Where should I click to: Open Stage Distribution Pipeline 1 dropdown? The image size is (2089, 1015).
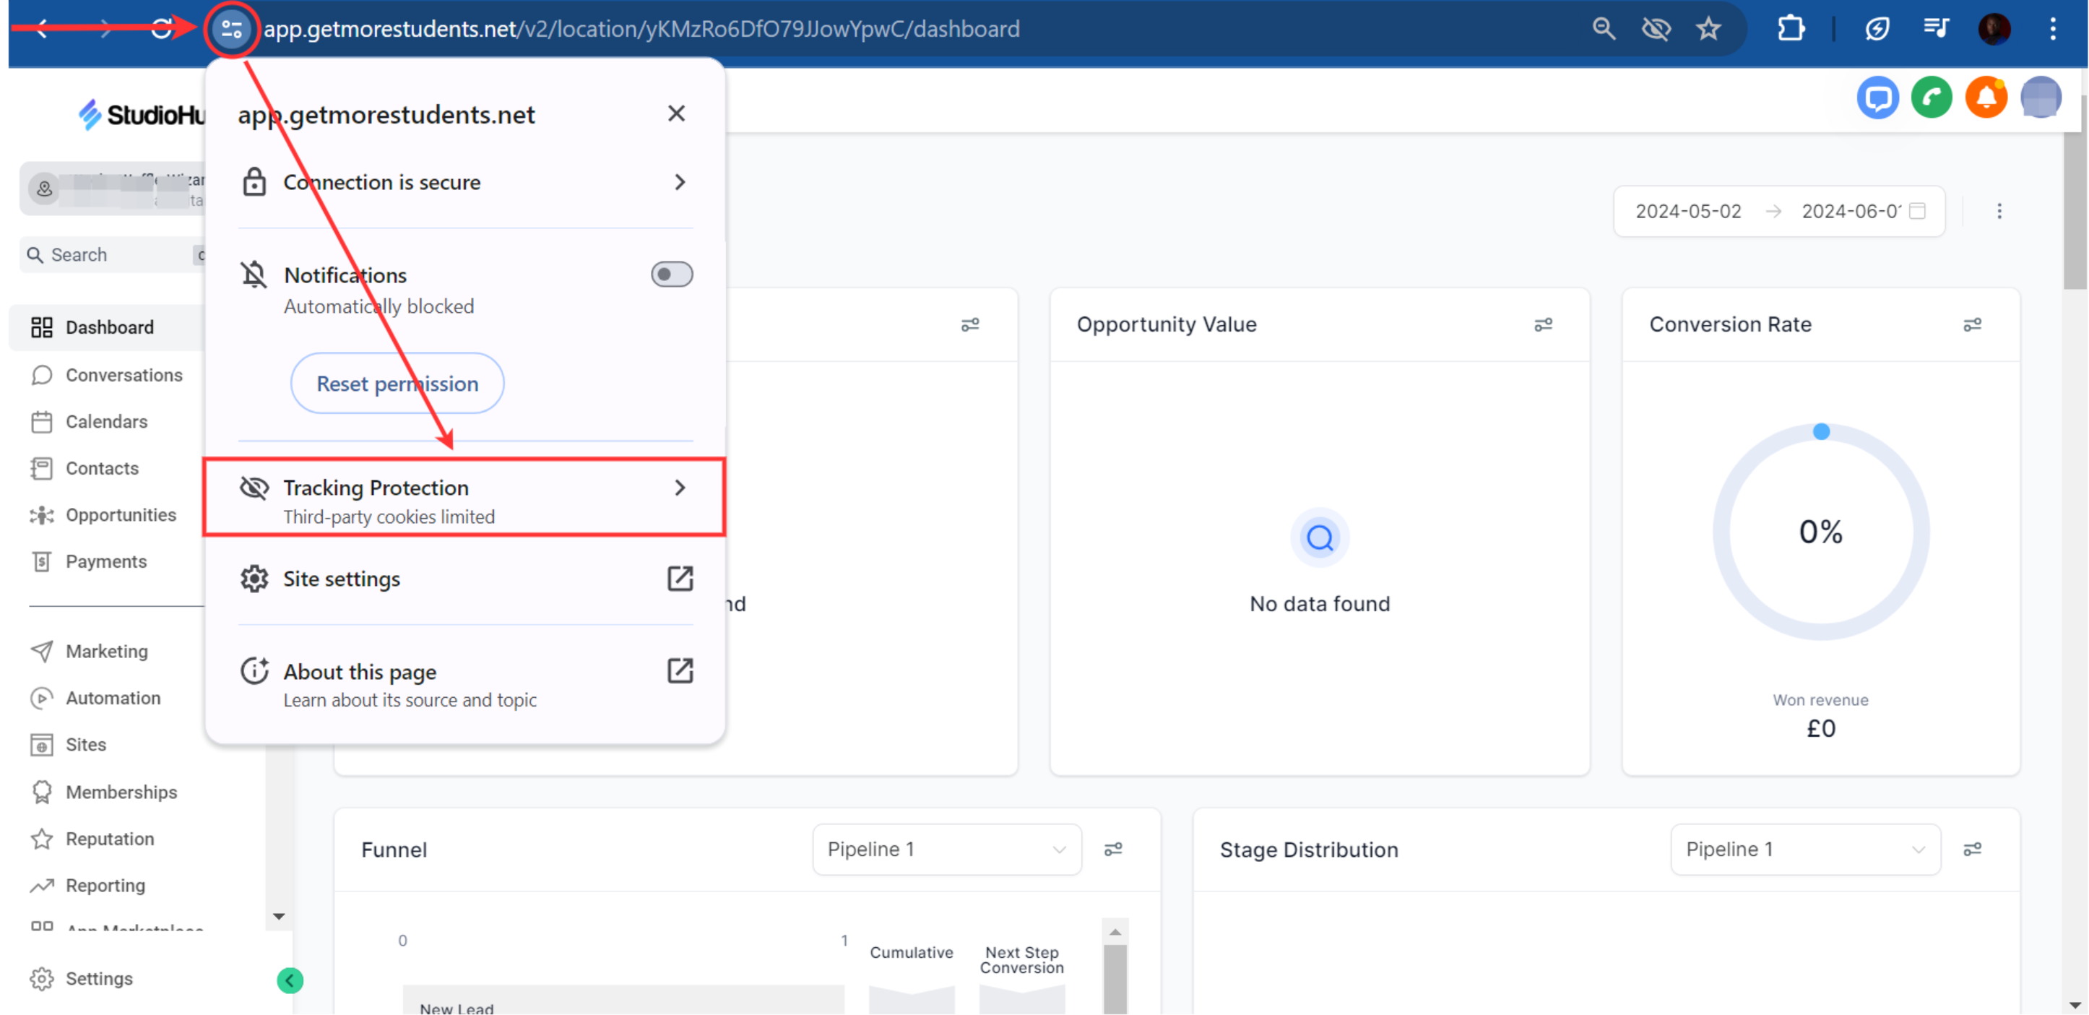pyautogui.click(x=1804, y=849)
